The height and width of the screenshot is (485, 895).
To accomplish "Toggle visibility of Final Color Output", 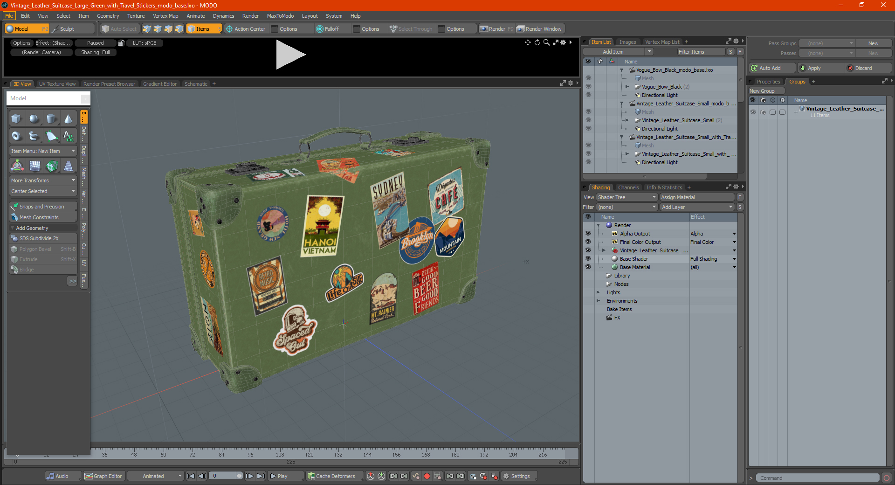I will (x=588, y=242).
